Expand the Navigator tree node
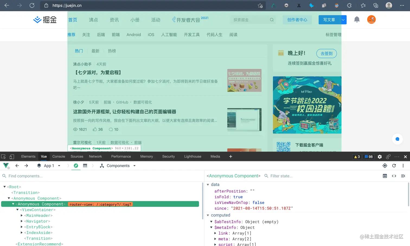 pyautogui.click(x=22, y=221)
